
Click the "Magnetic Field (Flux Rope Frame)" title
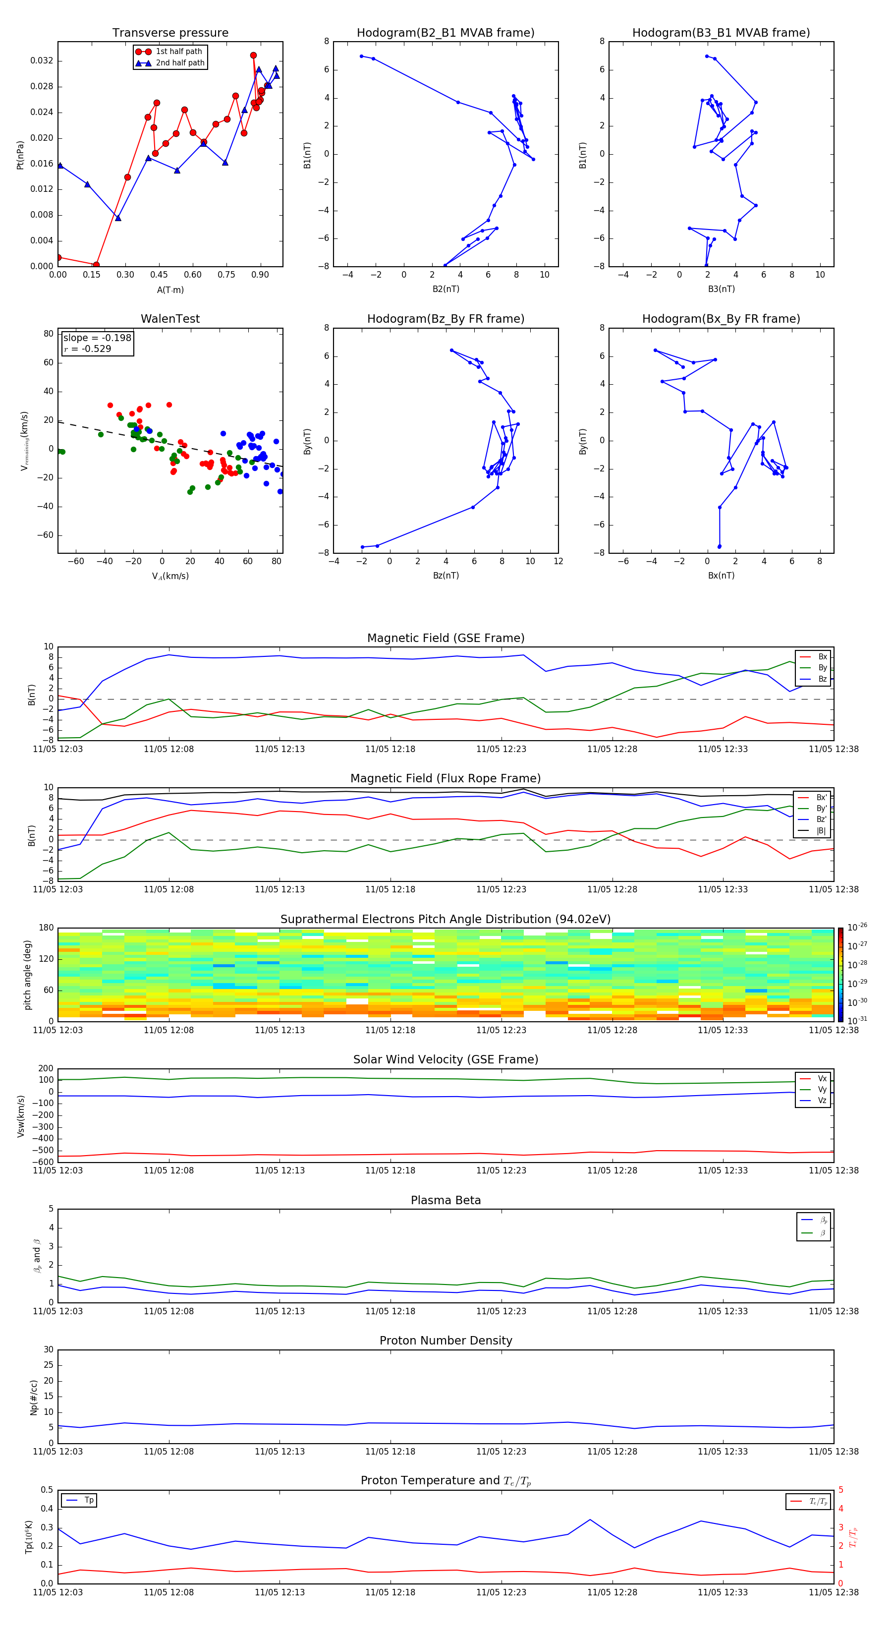(x=446, y=779)
